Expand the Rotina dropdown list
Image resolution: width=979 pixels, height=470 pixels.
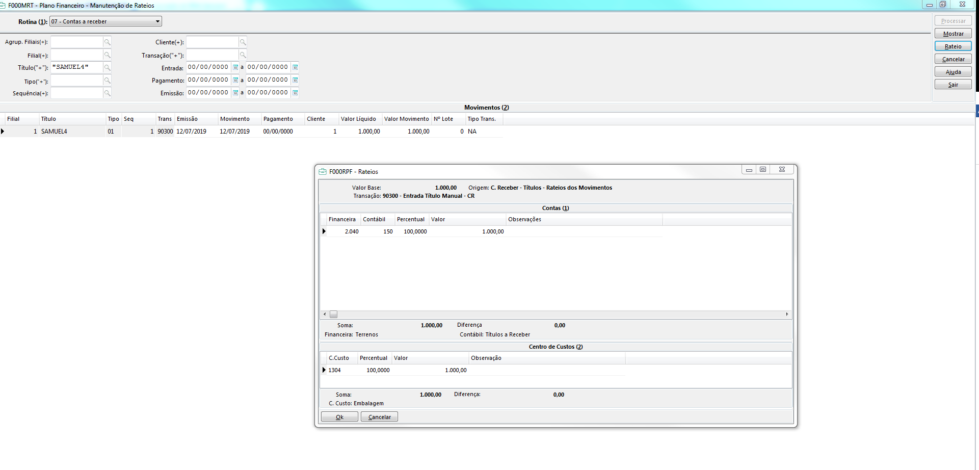pos(157,21)
